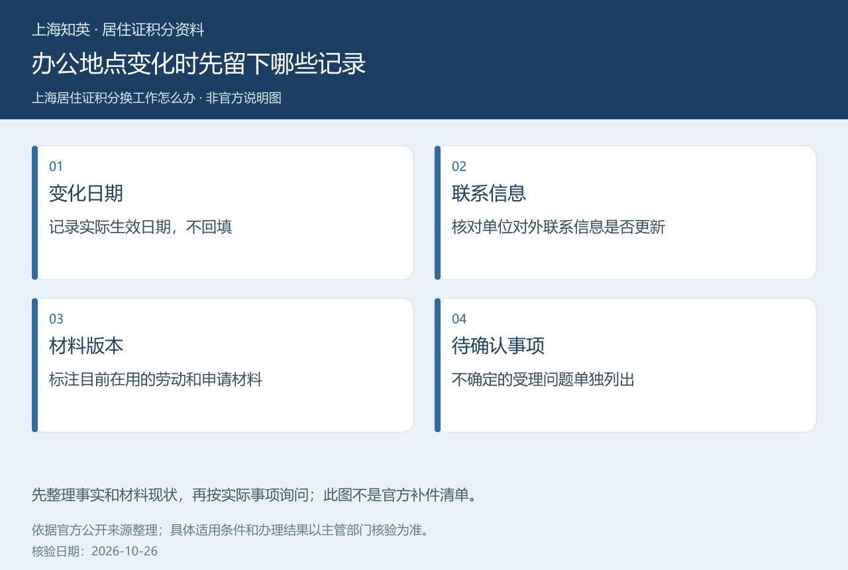Click the 核验日期：2026-10-26 line

95,551
